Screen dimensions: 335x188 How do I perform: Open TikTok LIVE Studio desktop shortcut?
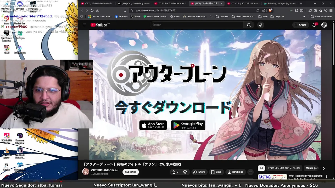pos(7,138)
